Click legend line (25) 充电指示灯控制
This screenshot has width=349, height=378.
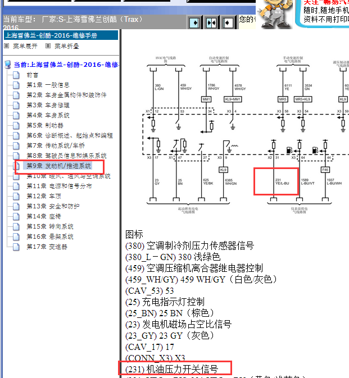coord(165,302)
